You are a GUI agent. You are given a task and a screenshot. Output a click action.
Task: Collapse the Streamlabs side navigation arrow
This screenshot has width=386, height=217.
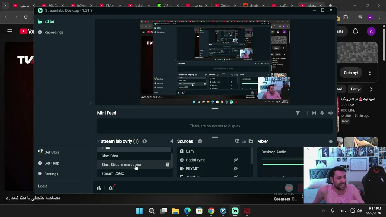pyautogui.click(x=90, y=104)
